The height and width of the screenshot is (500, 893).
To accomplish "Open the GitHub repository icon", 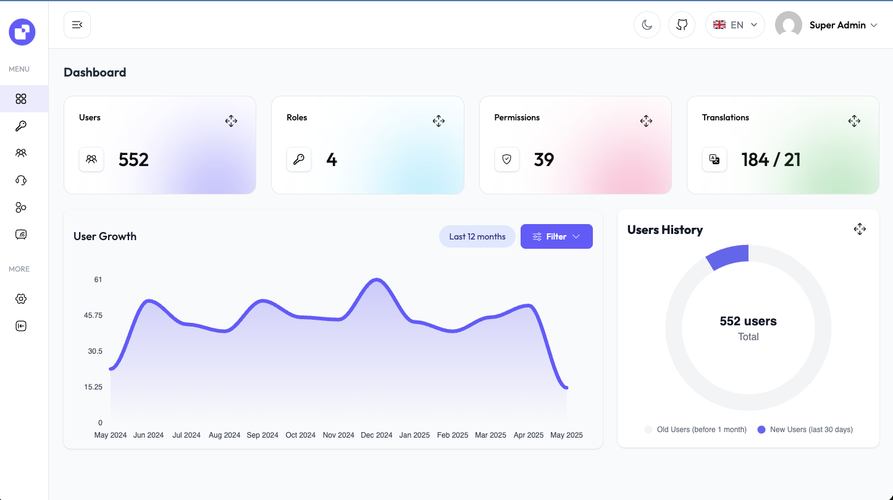I will click(682, 25).
